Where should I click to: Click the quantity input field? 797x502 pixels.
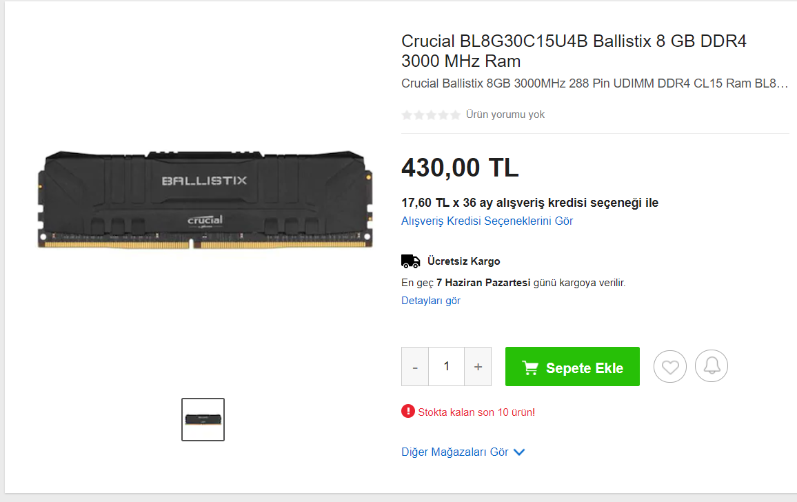[x=446, y=367]
